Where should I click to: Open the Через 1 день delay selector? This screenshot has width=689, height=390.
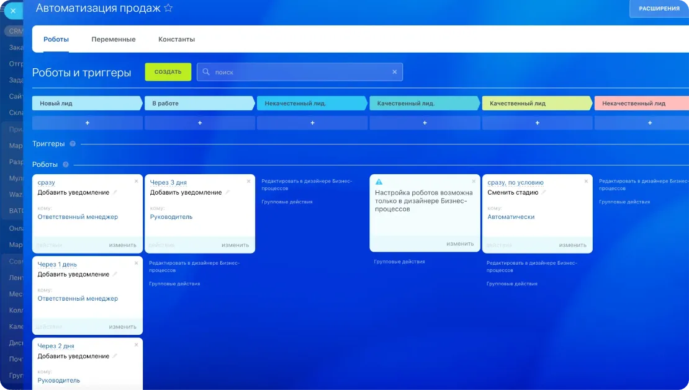[57, 264]
